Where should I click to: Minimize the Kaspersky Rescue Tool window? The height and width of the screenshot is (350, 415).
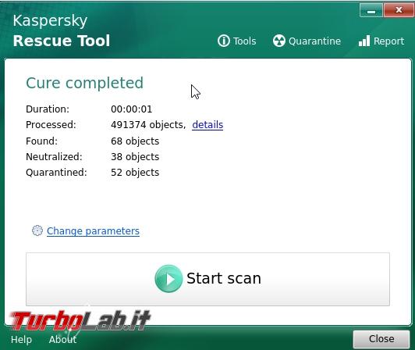[371, 11]
